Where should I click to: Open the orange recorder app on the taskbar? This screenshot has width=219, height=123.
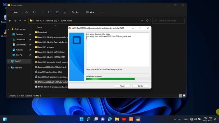(131, 119)
